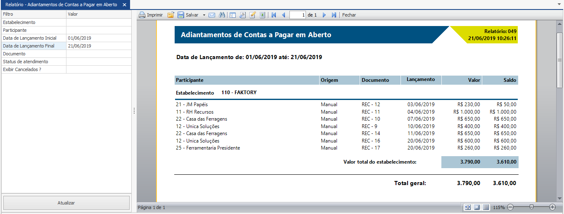The height and width of the screenshot is (214, 564).
Task: Open search with binoculars icon
Action: (x=222, y=15)
